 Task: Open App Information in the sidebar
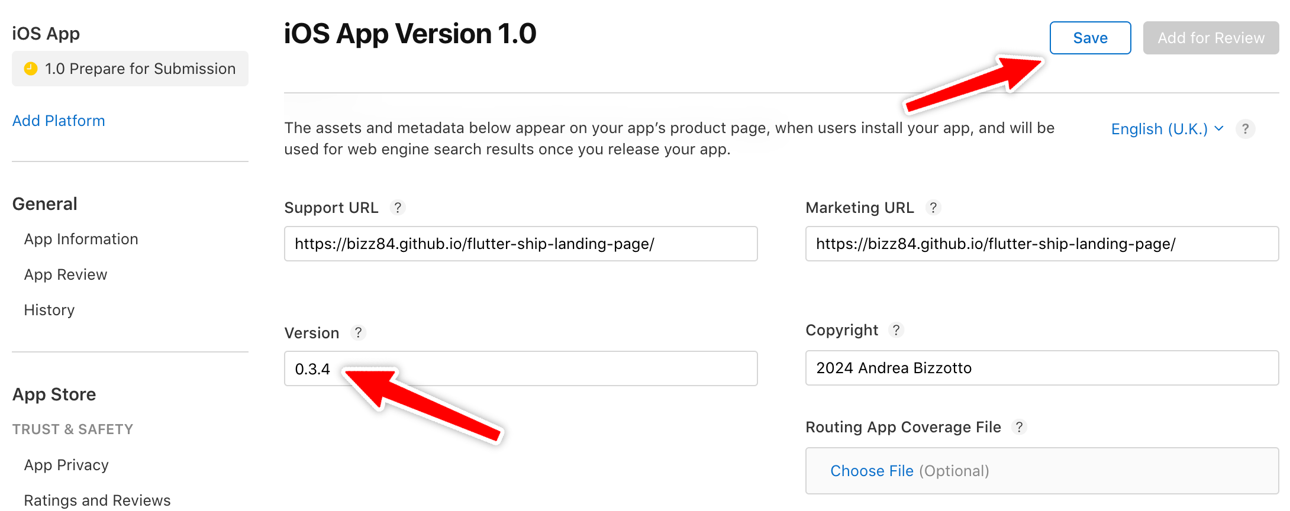point(81,239)
